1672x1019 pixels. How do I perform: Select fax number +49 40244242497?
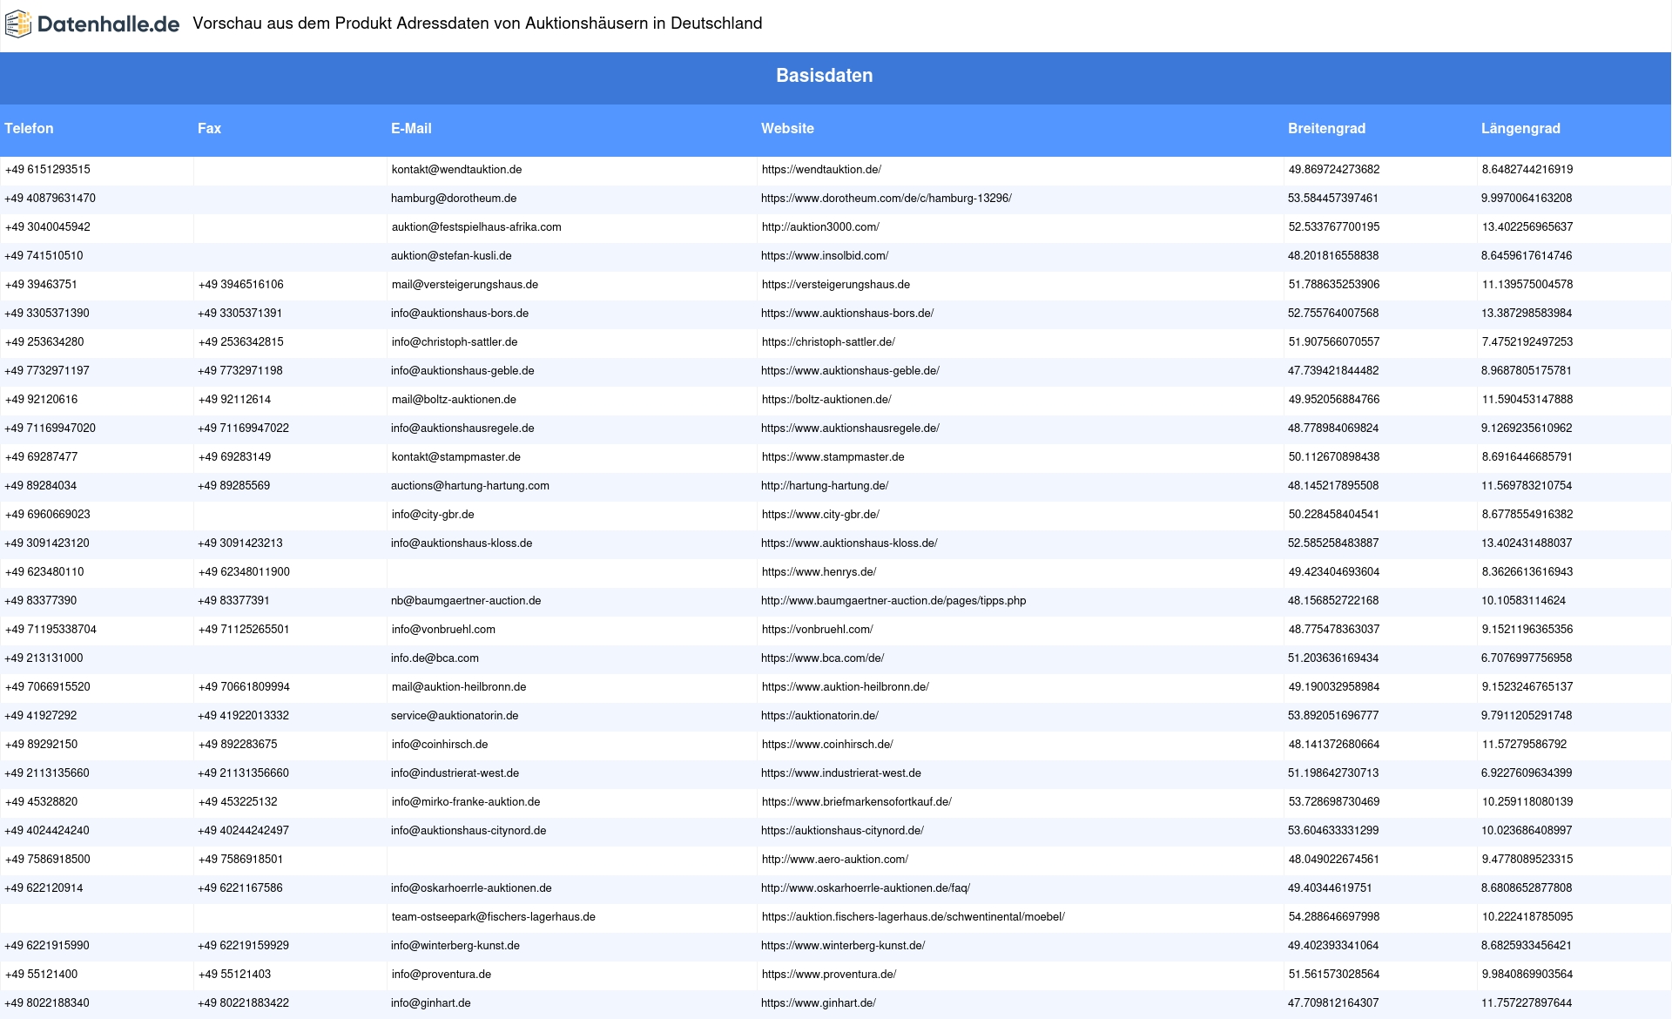pyautogui.click(x=243, y=831)
